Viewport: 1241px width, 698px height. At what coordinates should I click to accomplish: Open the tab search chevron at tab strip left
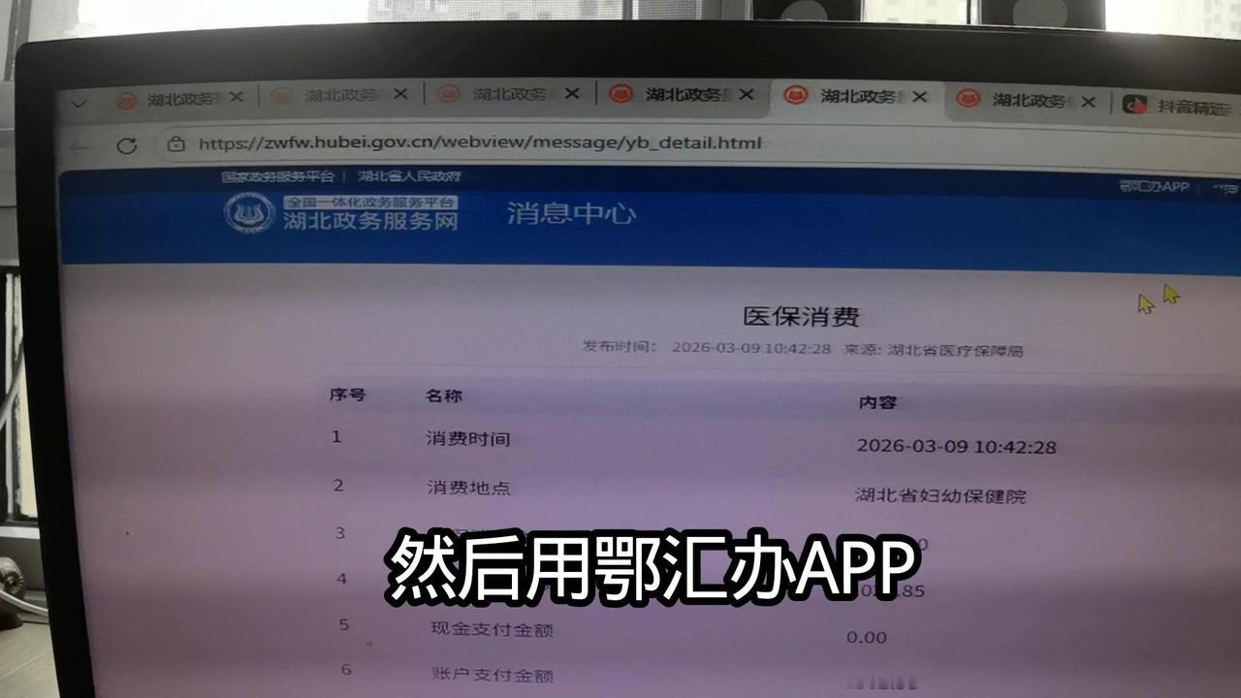pyautogui.click(x=79, y=103)
